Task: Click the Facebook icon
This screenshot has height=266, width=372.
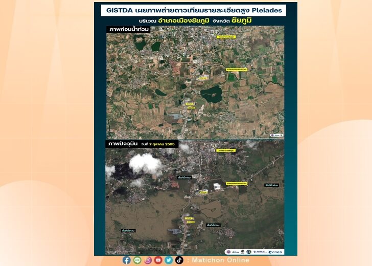Action: 126,260
